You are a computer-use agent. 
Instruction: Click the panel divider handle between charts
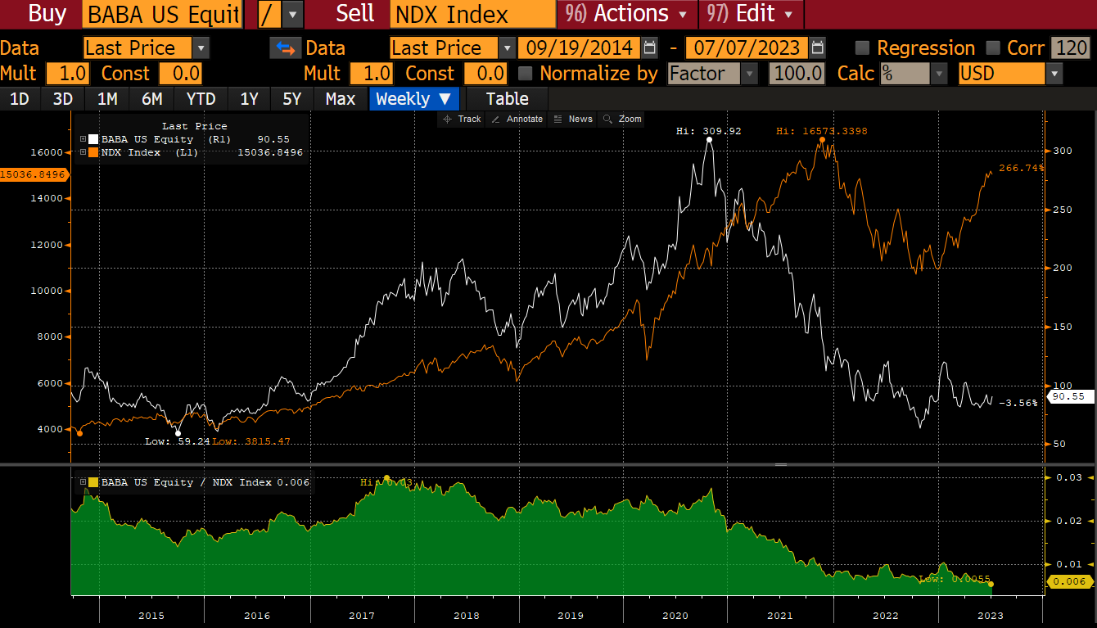(x=780, y=464)
